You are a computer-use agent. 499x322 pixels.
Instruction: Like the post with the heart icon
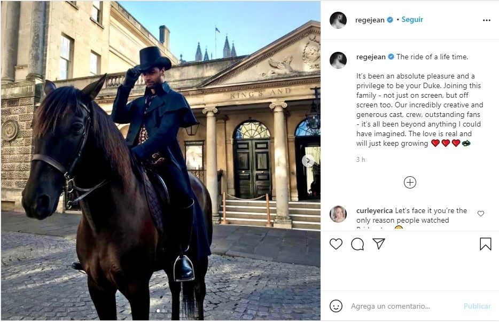click(336, 244)
